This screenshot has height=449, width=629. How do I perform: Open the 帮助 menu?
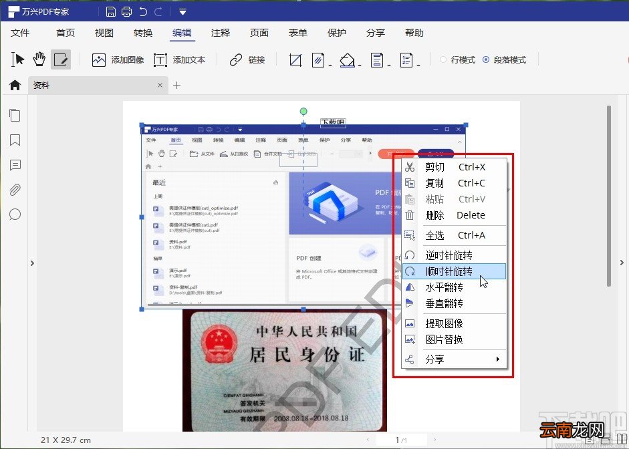(414, 33)
